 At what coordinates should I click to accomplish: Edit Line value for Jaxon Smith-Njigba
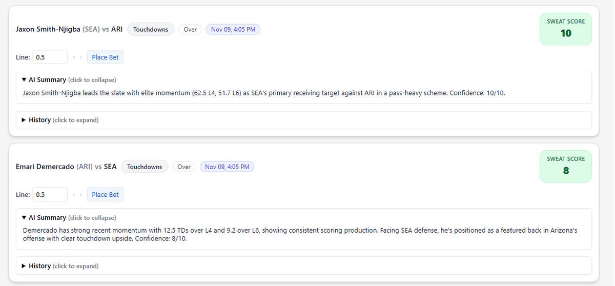coord(50,57)
